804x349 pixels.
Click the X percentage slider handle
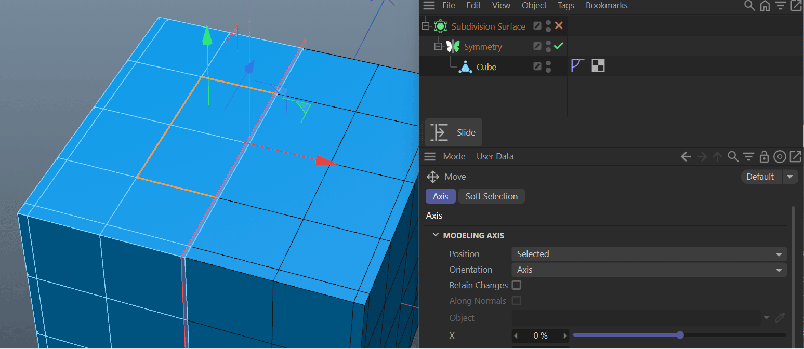coord(680,335)
